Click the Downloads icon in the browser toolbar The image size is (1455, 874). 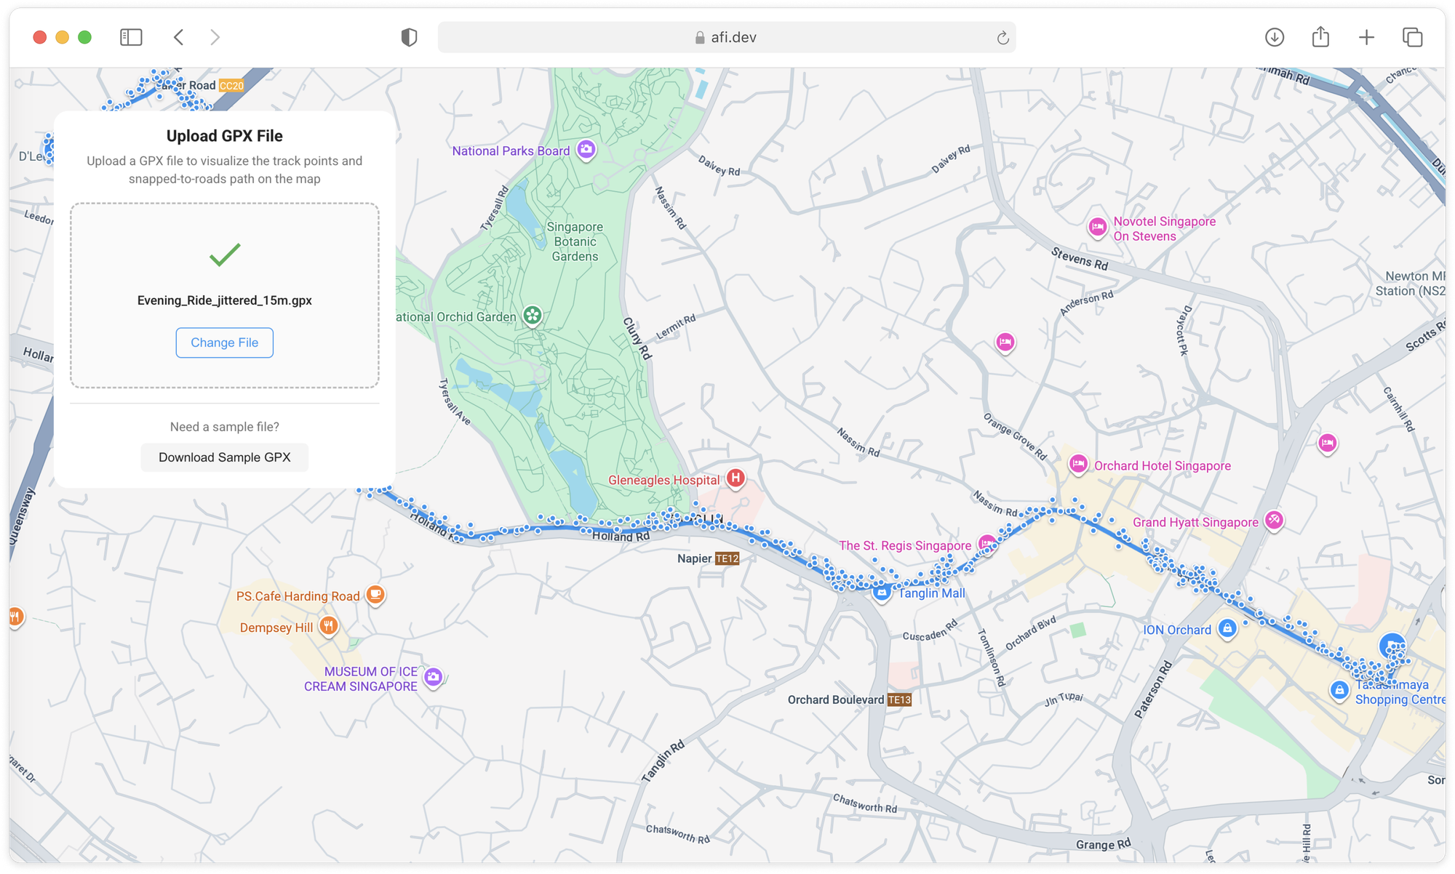click(1274, 36)
